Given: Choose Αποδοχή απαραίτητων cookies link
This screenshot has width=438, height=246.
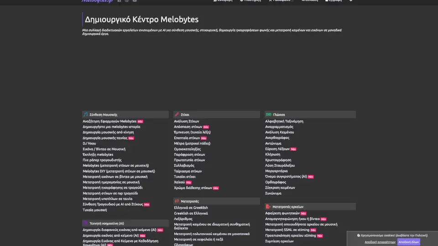Looking at the screenshot, I should point(380,242).
